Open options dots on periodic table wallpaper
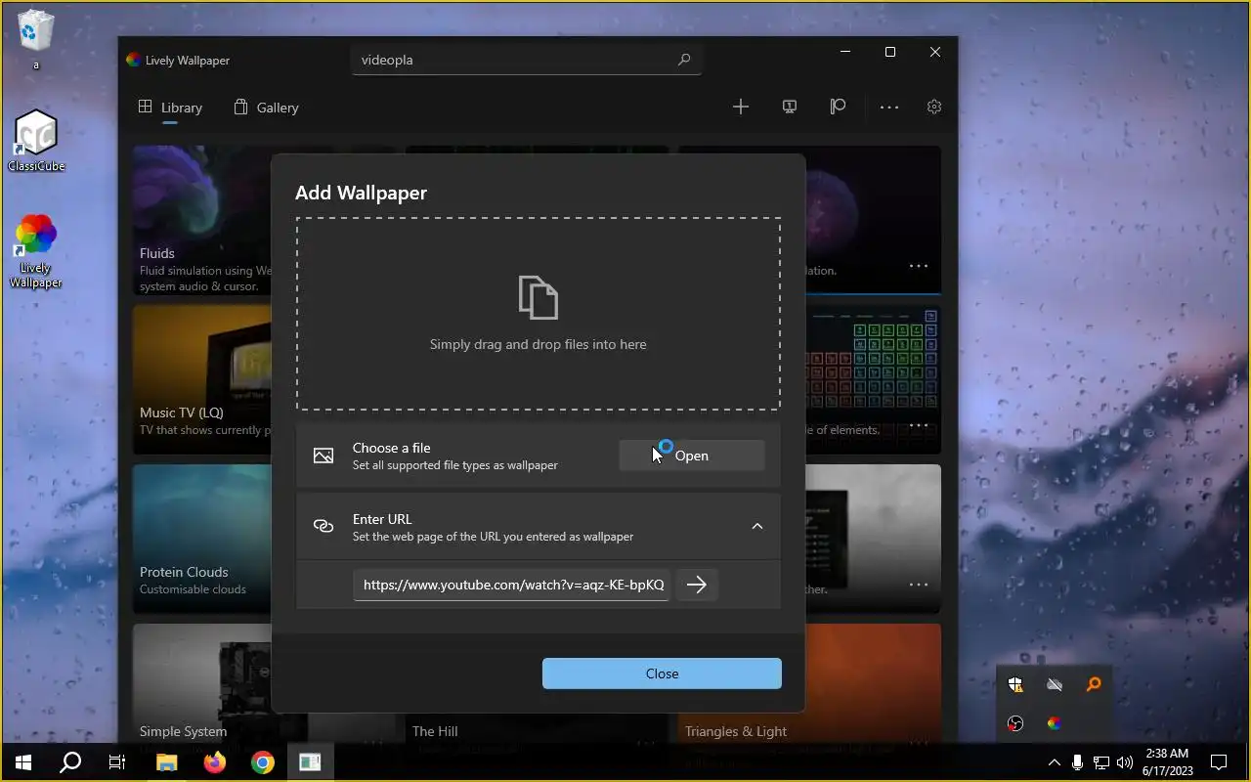This screenshot has height=782, width=1251. tap(918, 425)
